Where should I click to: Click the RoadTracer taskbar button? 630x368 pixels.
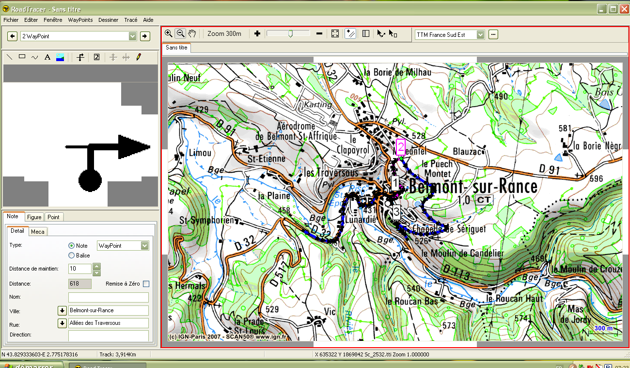(107, 365)
